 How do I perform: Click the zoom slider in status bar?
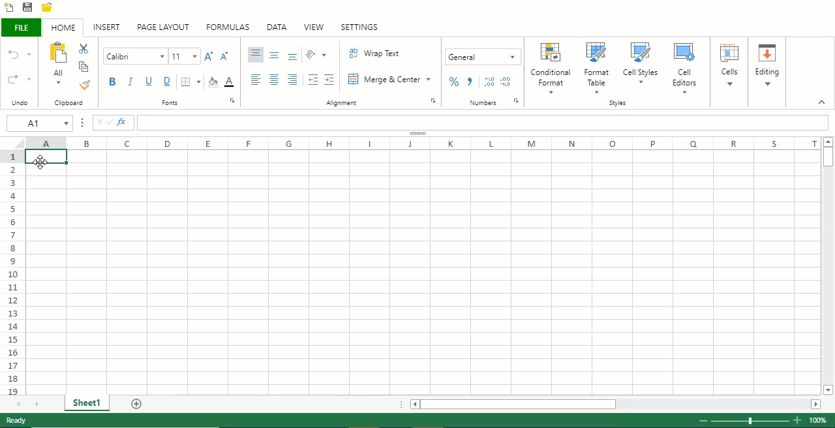click(x=750, y=421)
